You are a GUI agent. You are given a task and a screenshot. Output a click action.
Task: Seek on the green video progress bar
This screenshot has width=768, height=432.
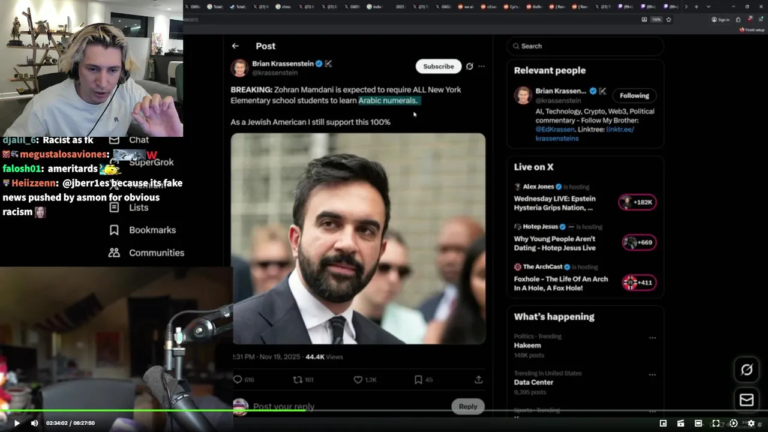click(x=384, y=411)
